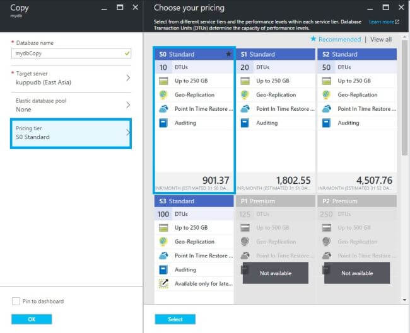Click the Auditing icon in S2 card
The height and width of the screenshot is (333, 410).
tap(326, 123)
